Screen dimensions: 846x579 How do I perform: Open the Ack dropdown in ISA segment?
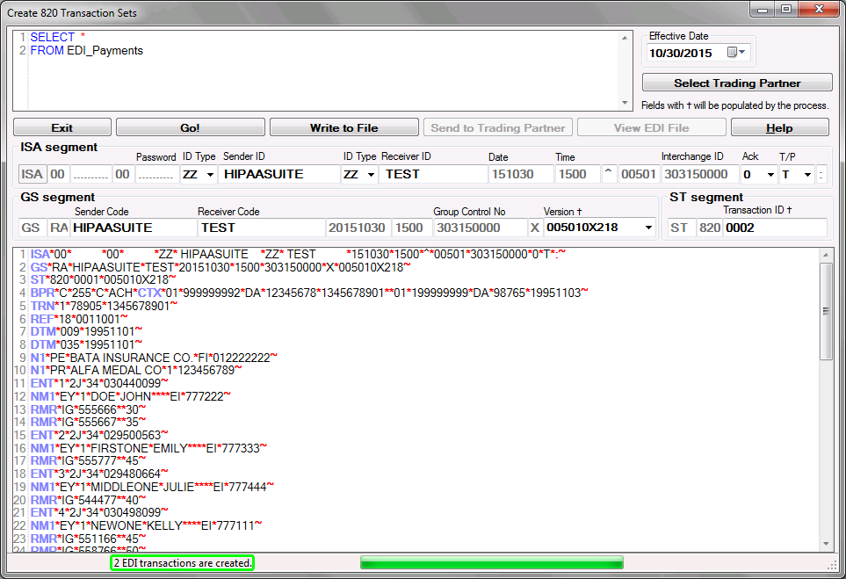click(x=770, y=175)
